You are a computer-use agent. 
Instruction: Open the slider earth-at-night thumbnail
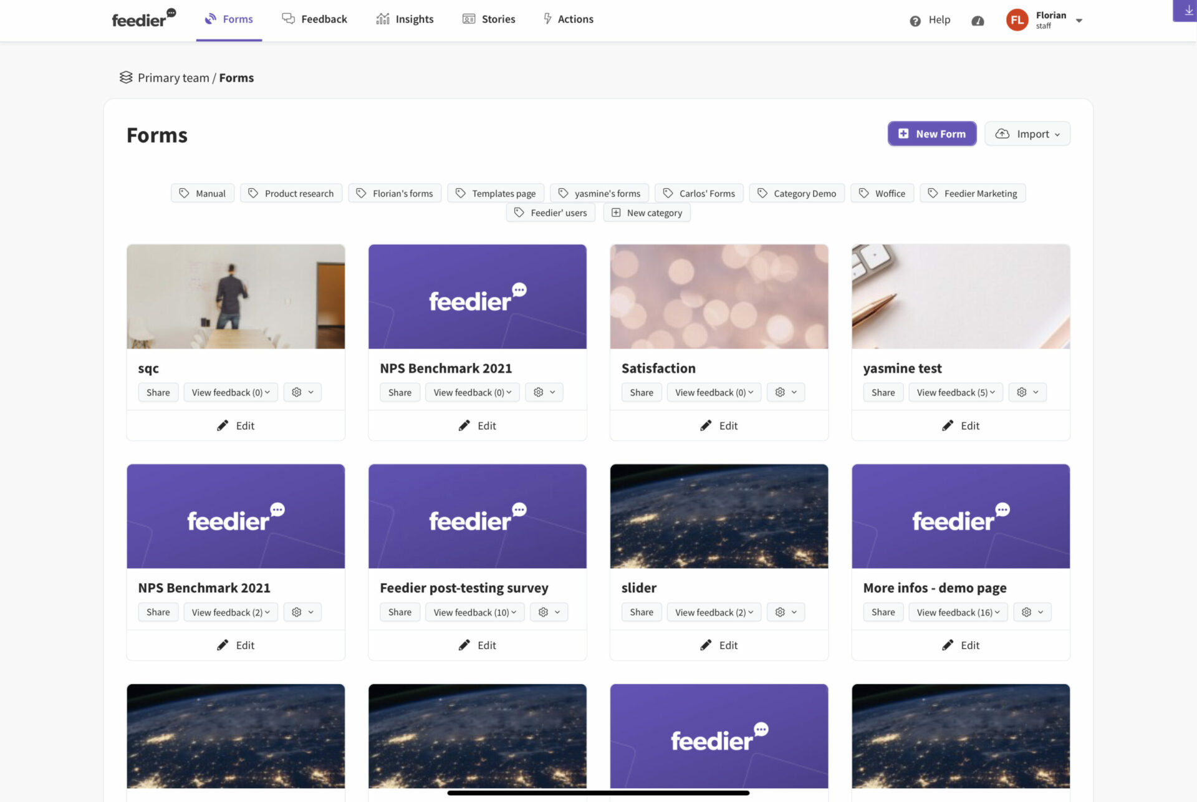[719, 516]
